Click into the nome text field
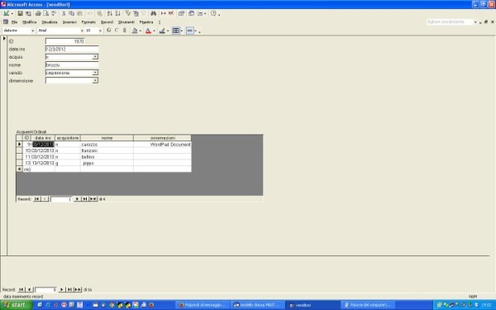 (x=72, y=64)
